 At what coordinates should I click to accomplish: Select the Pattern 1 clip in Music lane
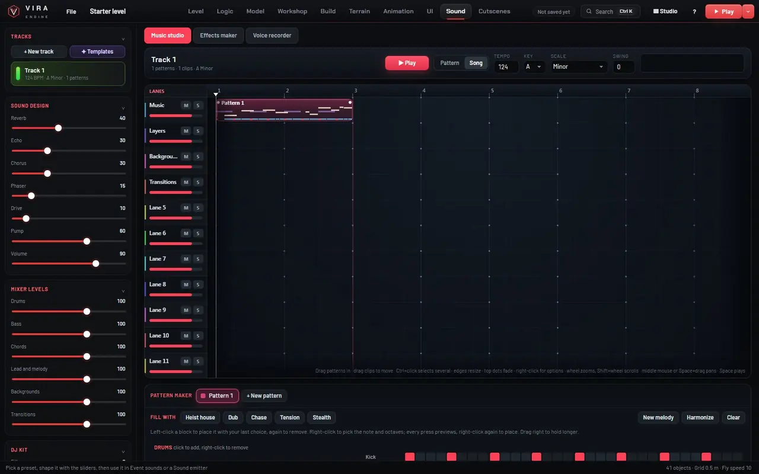[x=285, y=110]
